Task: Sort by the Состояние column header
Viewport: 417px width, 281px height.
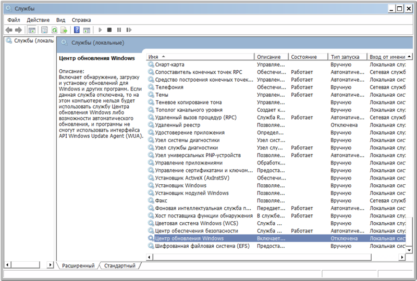Action: click(x=308, y=57)
